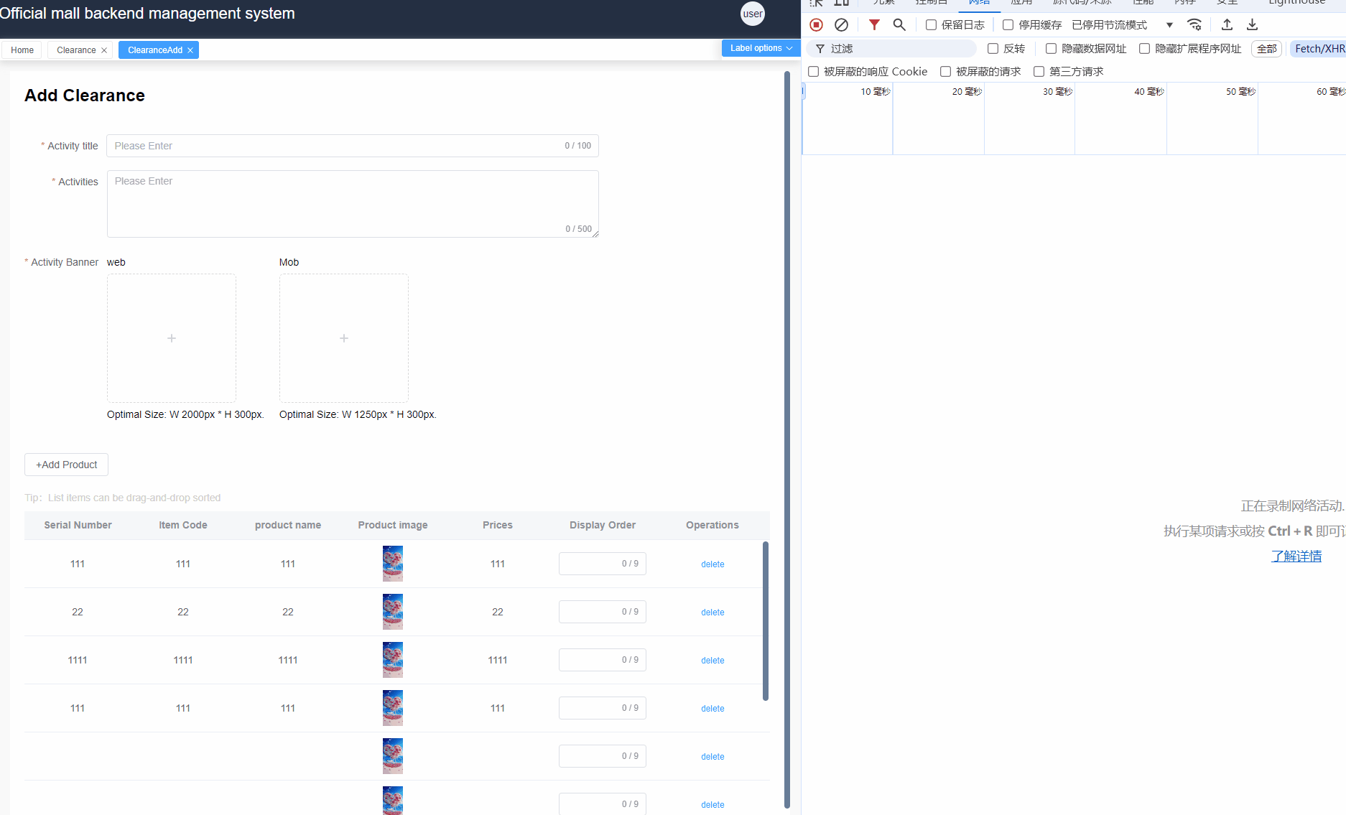Enable the 保留日志 preserve log checkbox

coord(931,25)
